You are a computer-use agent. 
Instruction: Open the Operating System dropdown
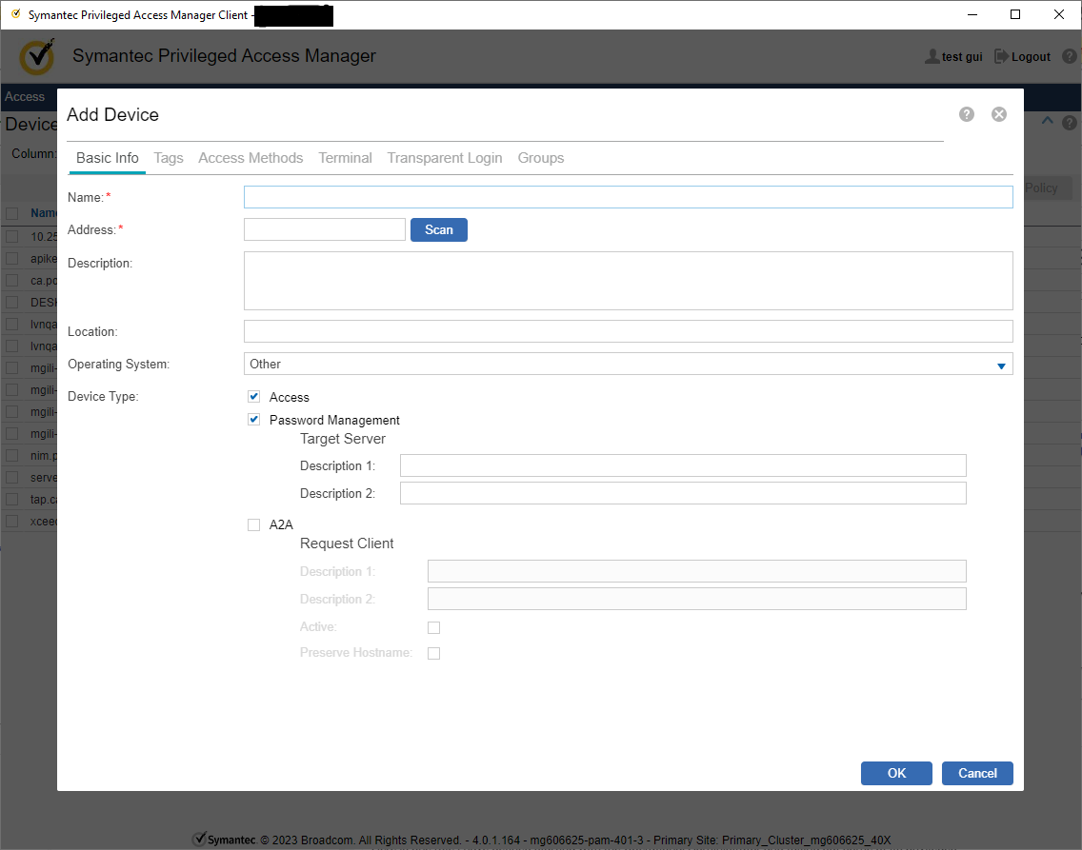(x=619, y=364)
